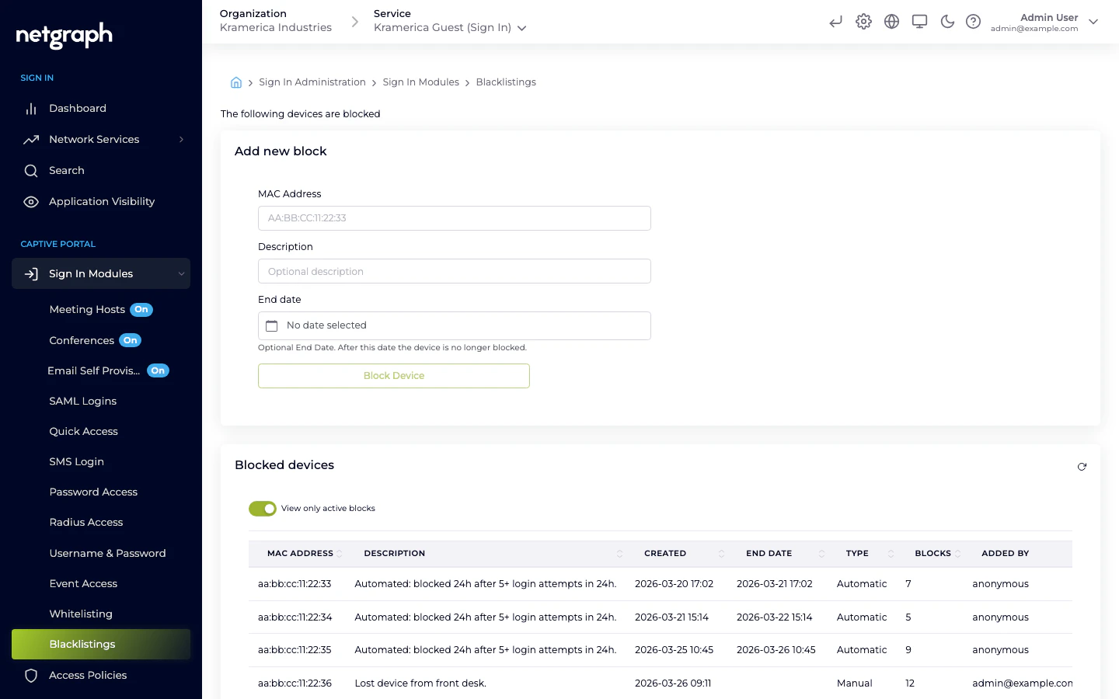Screen dimensions: 1119x699
Task: Open the Admin User account dropdown
Action: tap(1093, 22)
